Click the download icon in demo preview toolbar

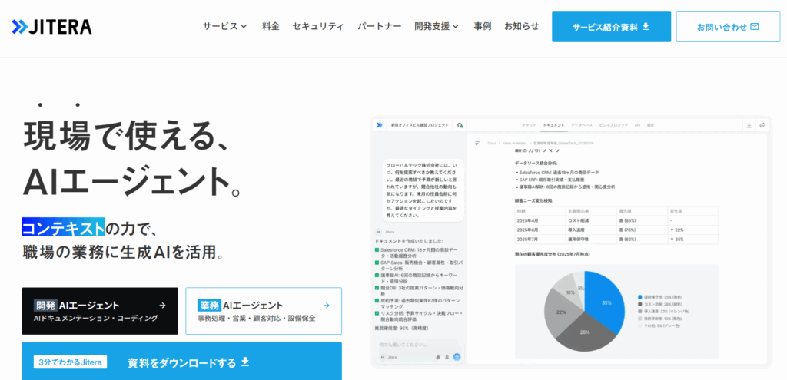coord(749,125)
